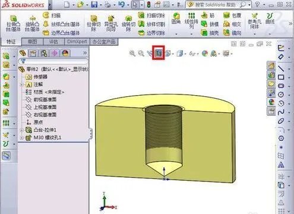Expand more manager tabs chevron
The height and width of the screenshot is (214, 294).
point(85,53)
